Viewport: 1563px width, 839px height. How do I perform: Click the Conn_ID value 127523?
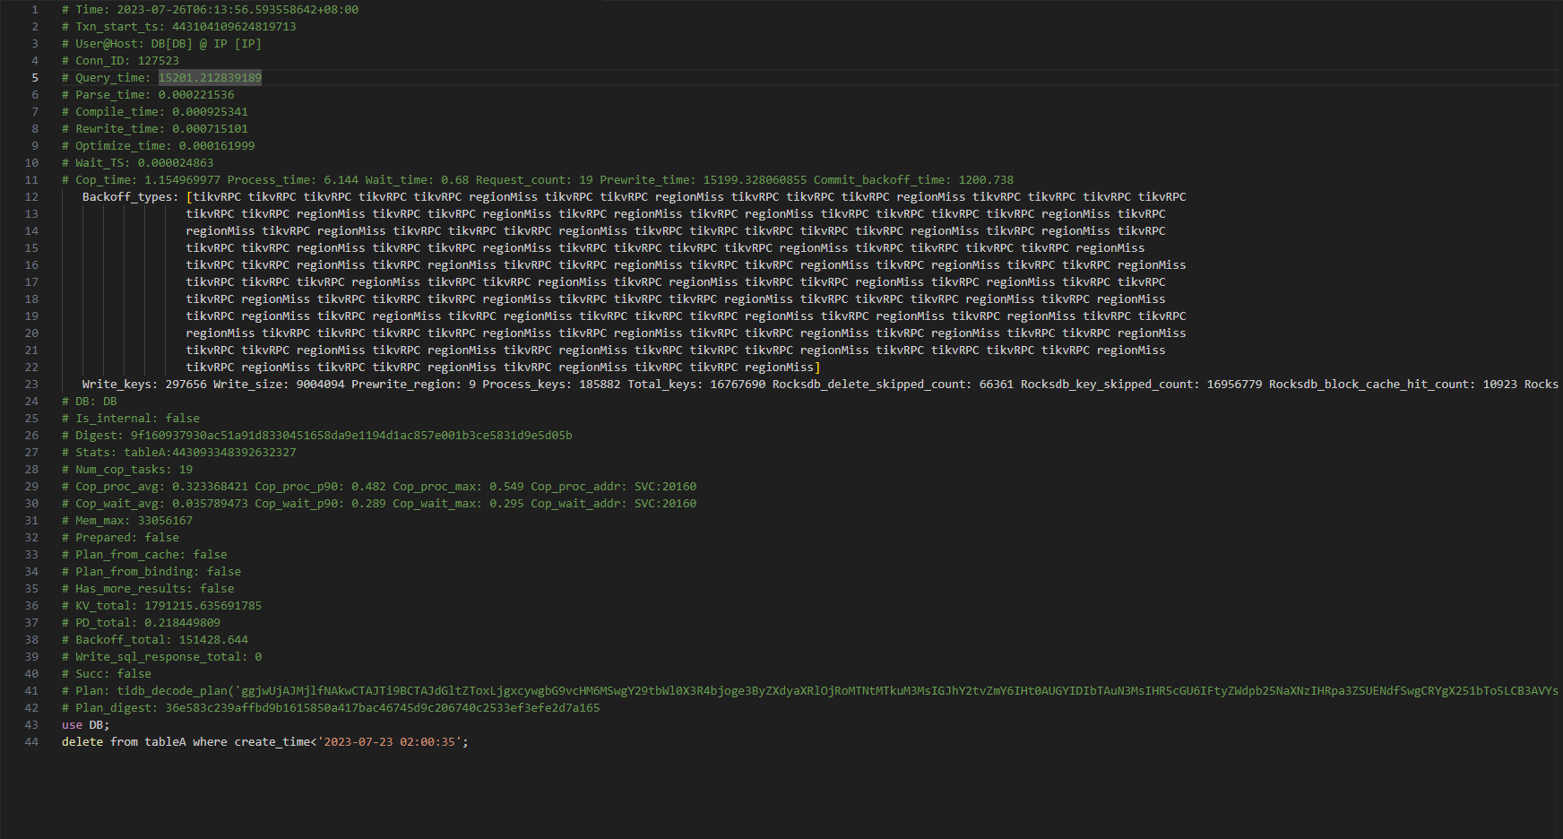(158, 61)
